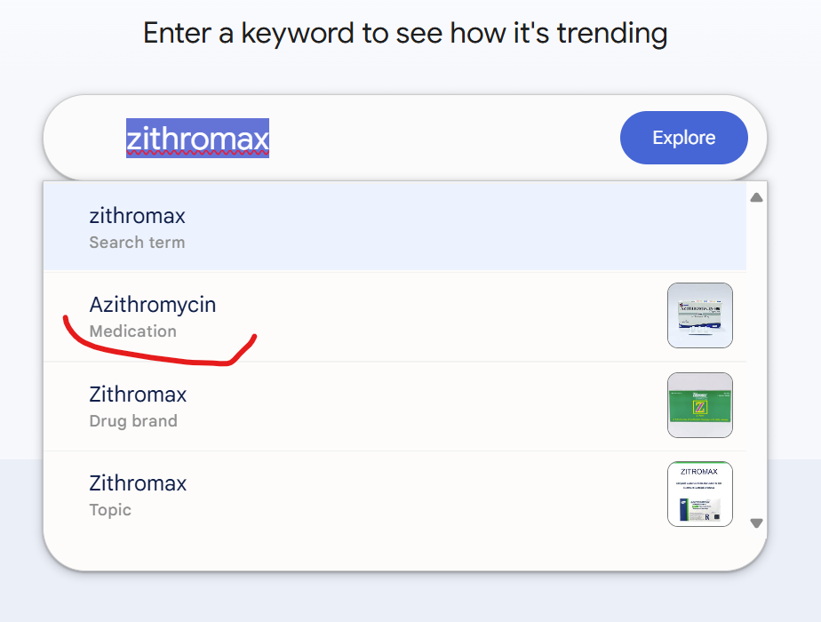Screen dimensions: 821x622
Task: Click the Zitromax topic package thumbnail
Action: point(699,494)
